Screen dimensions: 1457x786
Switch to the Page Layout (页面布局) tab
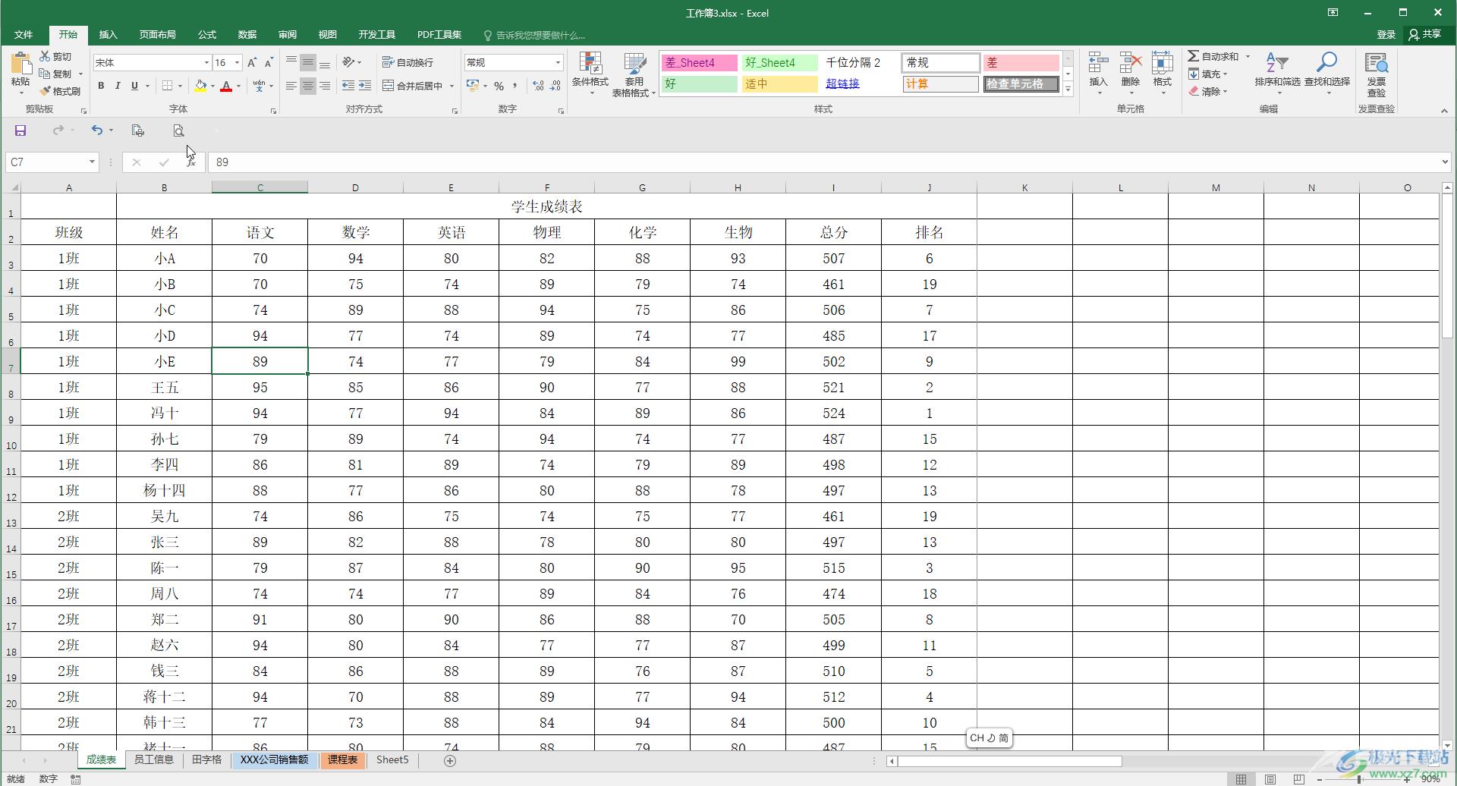point(157,35)
